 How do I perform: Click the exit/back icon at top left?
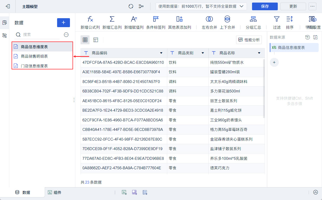click(8, 6)
